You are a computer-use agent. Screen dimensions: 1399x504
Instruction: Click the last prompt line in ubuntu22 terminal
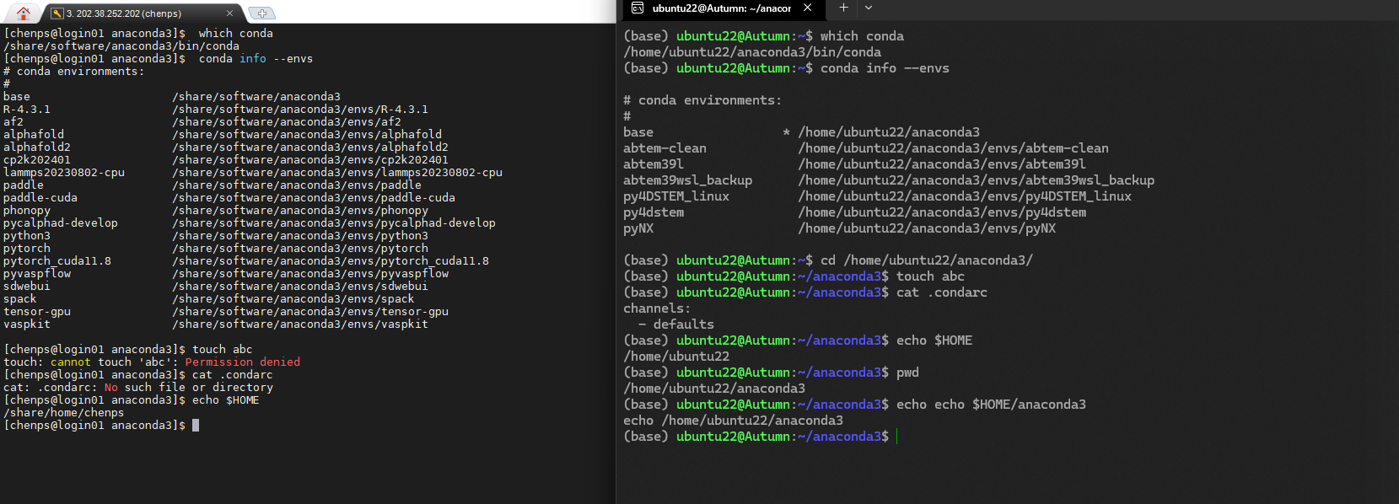[x=759, y=437]
